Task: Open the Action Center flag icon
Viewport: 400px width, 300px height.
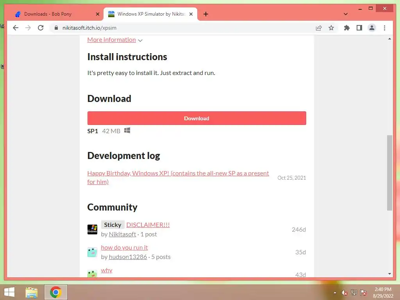Action: pos(363,293)
